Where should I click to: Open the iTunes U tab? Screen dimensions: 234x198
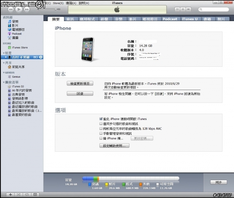190,19
